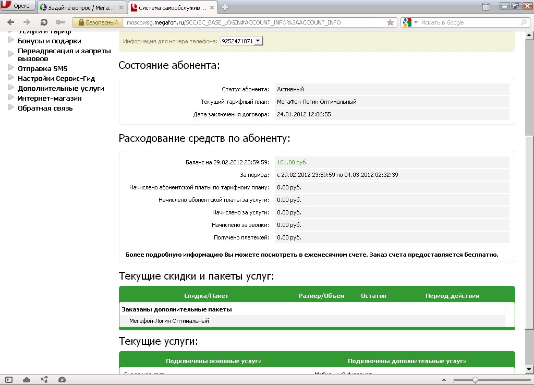Click the 'Безопасный' security badge
Image resolution: width=534 pixels, height=385 pixels.
tap(97, 22)
